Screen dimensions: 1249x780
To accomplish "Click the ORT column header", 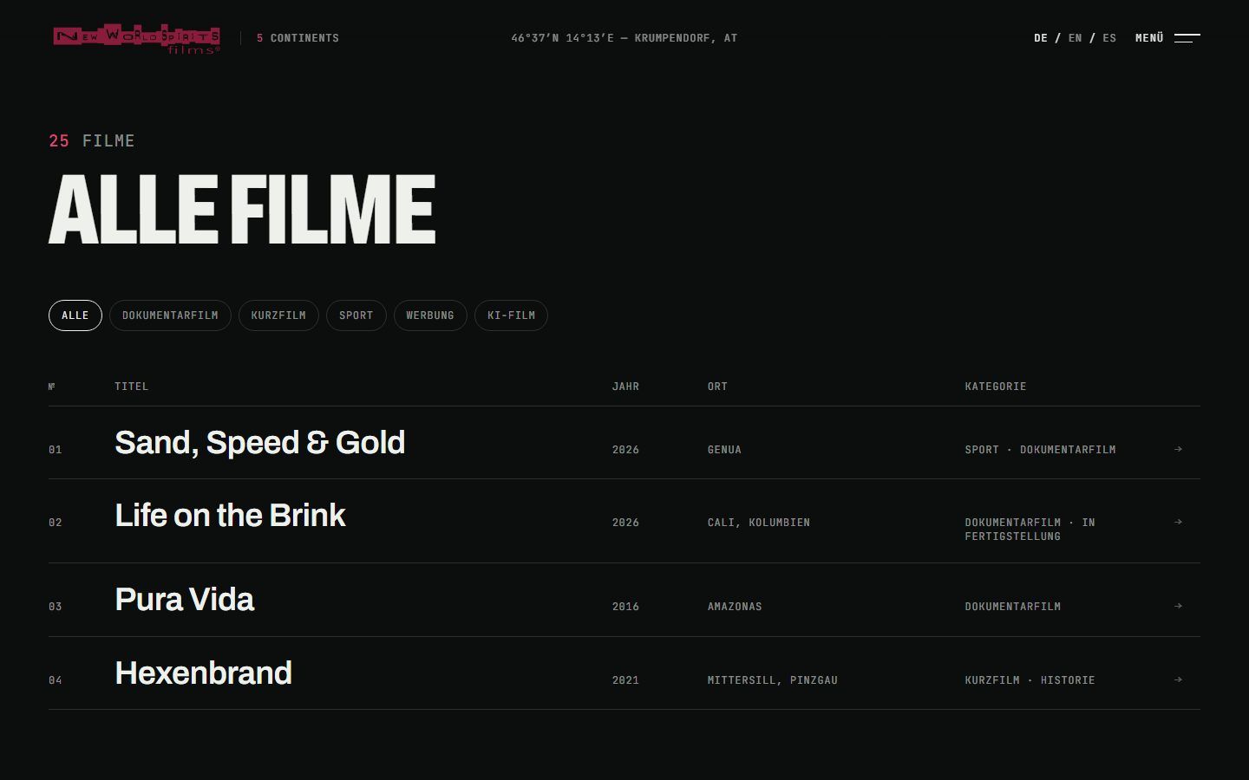I will 717,387.
